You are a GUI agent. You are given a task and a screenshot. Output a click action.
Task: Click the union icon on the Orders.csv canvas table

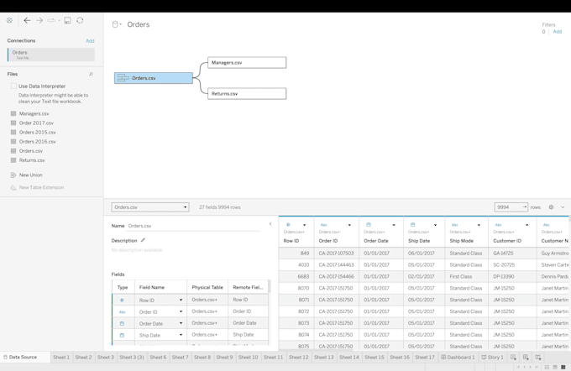pos(123,78)
